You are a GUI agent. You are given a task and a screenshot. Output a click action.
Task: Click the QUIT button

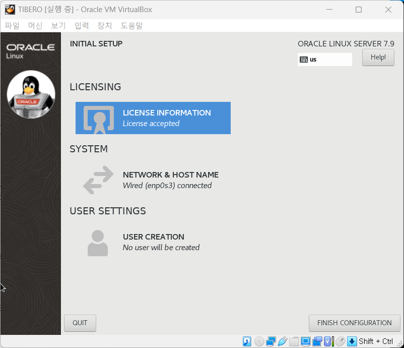pos(80,323)
